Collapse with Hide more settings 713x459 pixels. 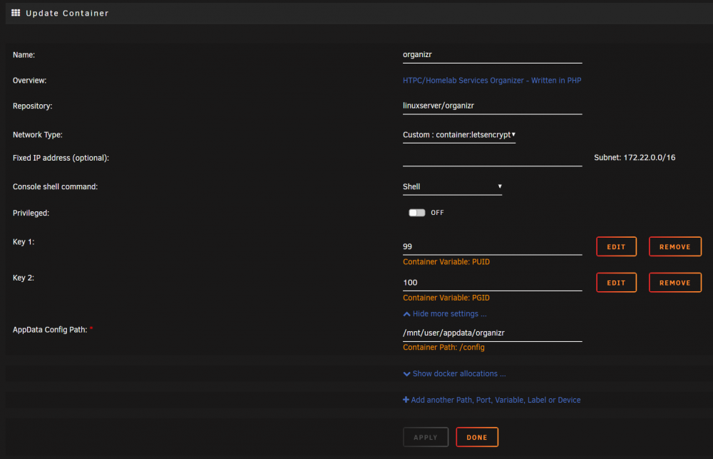click(445, 314)
